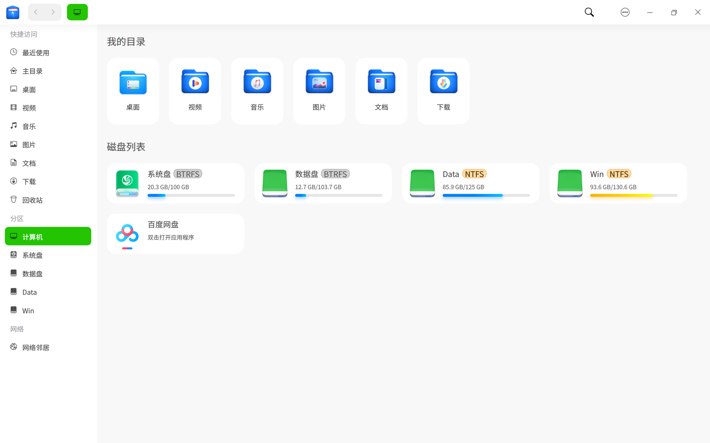Click the Win disk usage progress bar
The height and width of the screenshot is (443, 710).
(x=633, y=195)
